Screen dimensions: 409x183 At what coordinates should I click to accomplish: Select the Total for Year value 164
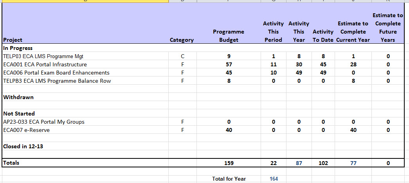click(274, 179)
